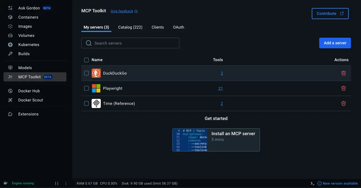
Task: Open the engine three-dot options menu
Action: [x=66, y=183]
